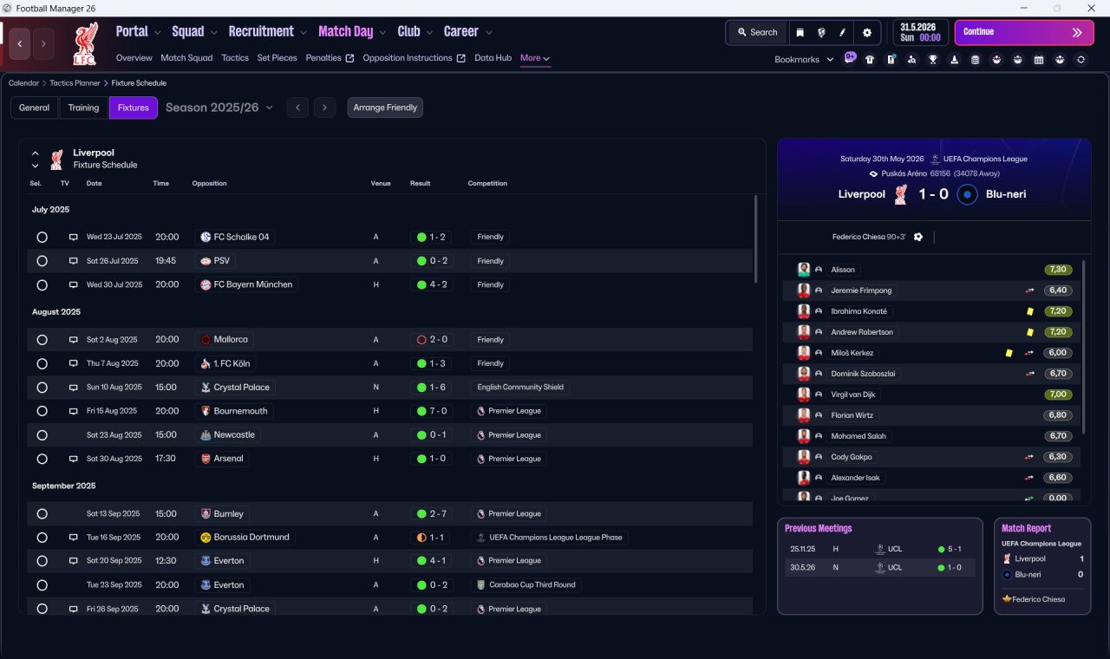
Task: Open the trophy bookmark shortcut
Action: click(x=933, y=60)
